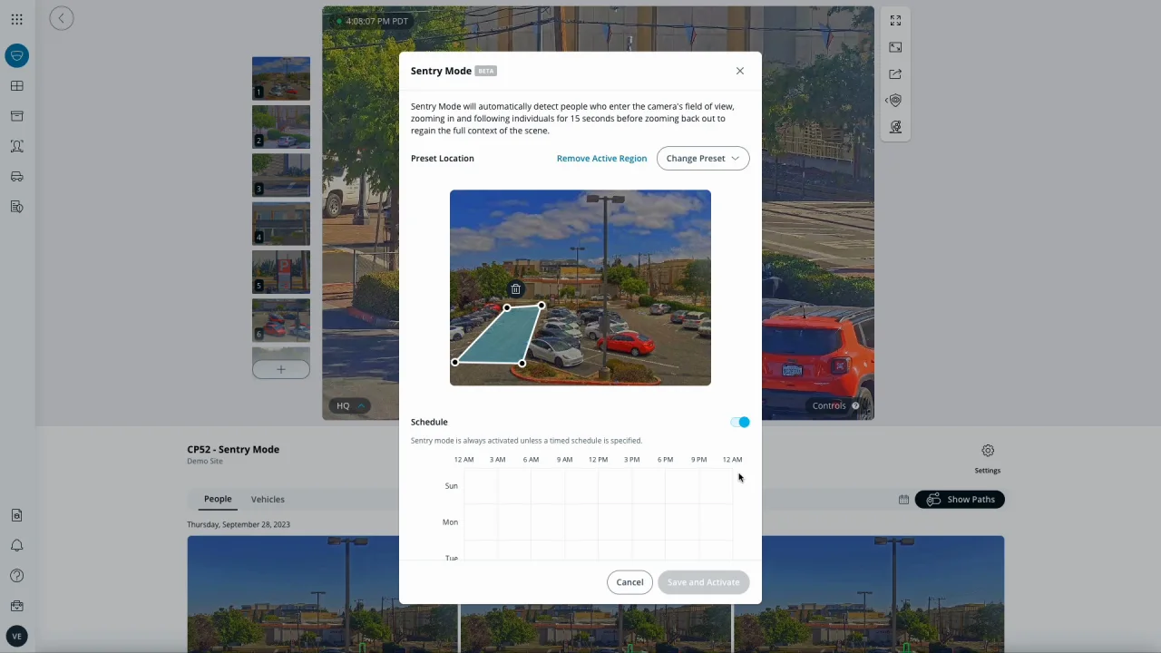The image size is (1161, 653).
Task: Open the person face search icon
Action: [16, 146]
